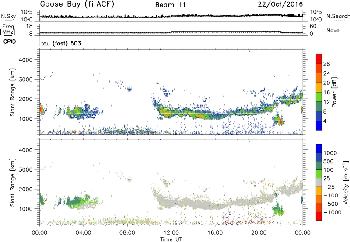Click the '20:00' time axis tick label

pyautogui.click(x=259, y=233)
